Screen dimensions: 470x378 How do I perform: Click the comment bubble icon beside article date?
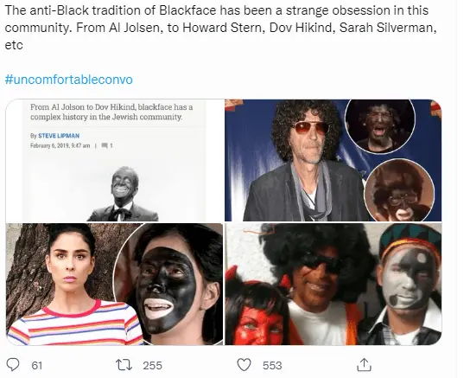click(105, 145)
